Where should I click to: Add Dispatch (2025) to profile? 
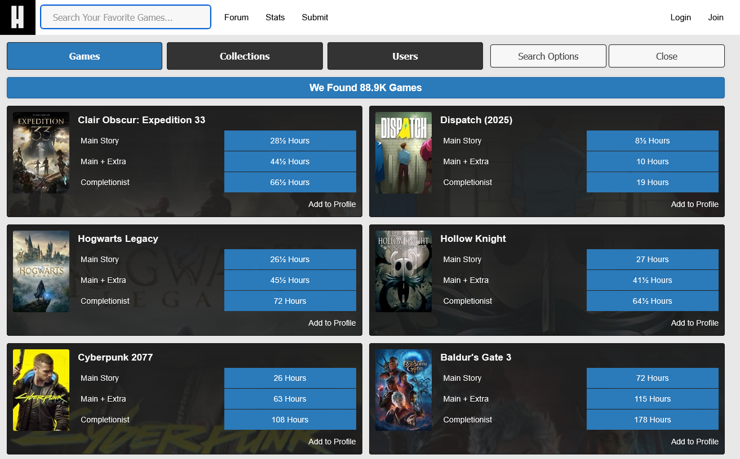694,204
